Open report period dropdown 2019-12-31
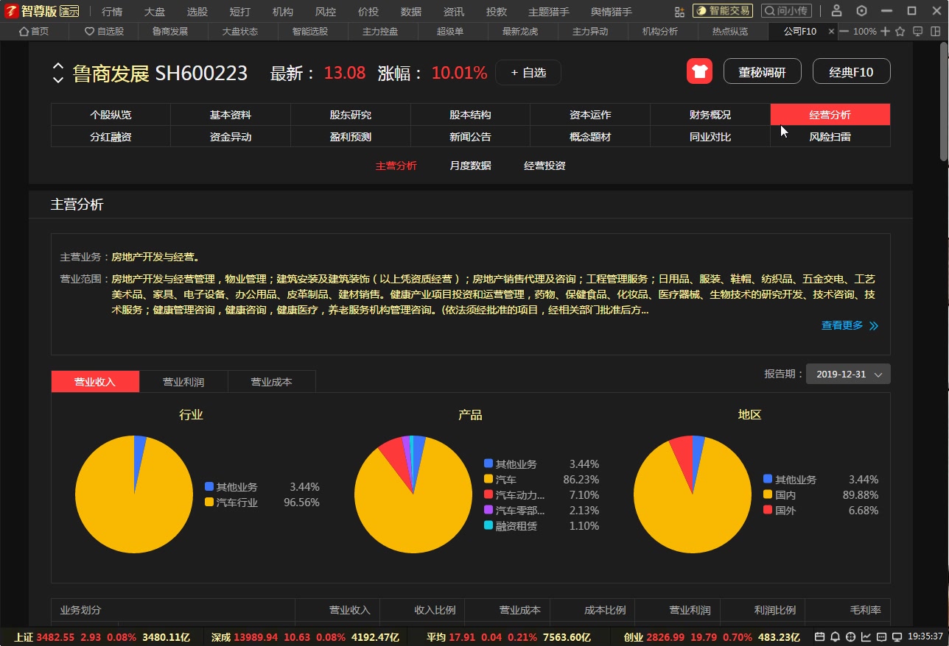 tap(848, 374)
